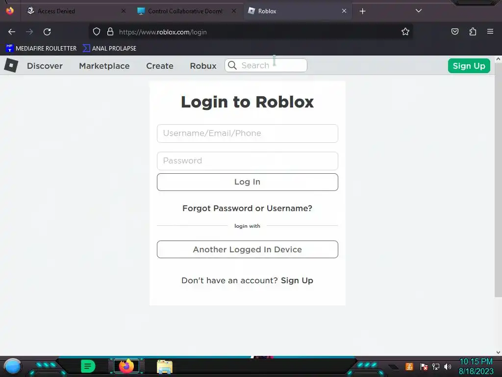
Task: Open the tracking protection shield icon
Action: (x=97, y=32)
